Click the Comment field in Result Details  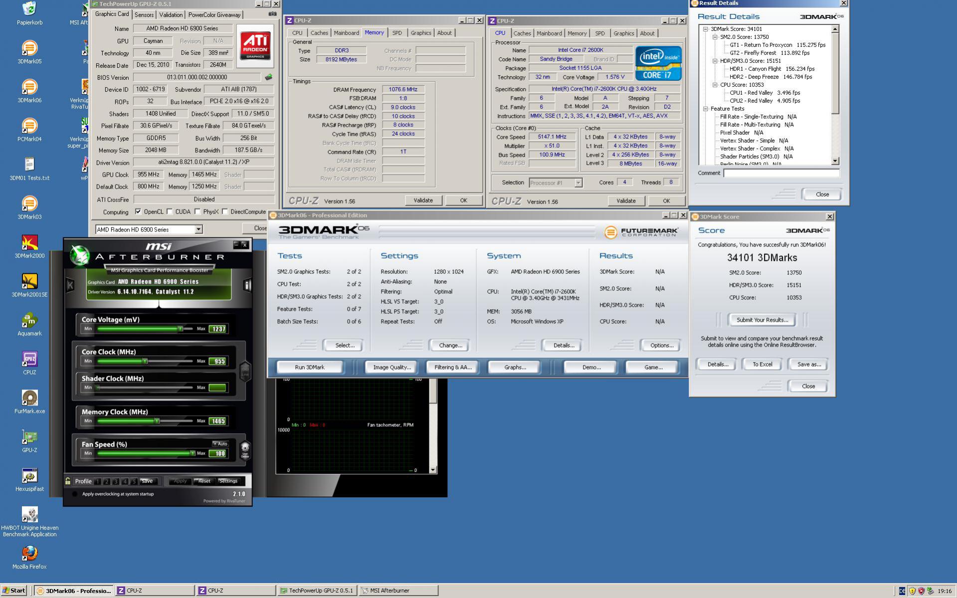click(x=781, y=174)
